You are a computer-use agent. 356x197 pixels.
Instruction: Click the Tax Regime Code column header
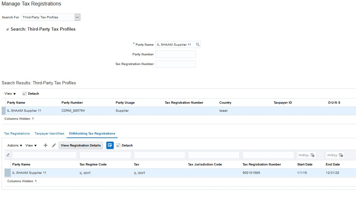pyautogui.click(x=93, y=164)
